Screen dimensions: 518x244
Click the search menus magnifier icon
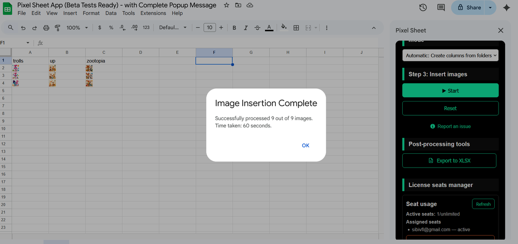pyautogui.click(x=11, y=28)
